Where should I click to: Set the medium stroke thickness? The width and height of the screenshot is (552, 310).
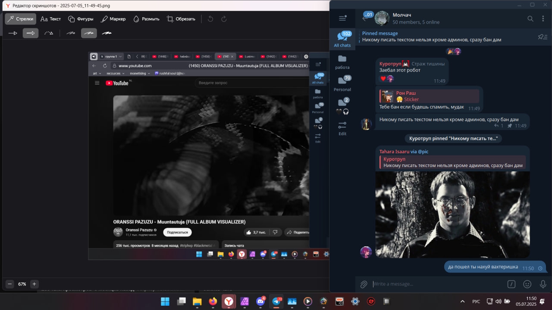point(89,33)
